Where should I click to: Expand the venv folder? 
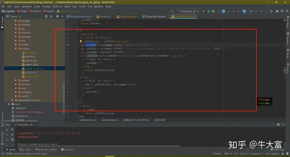[x=9, y=104]
